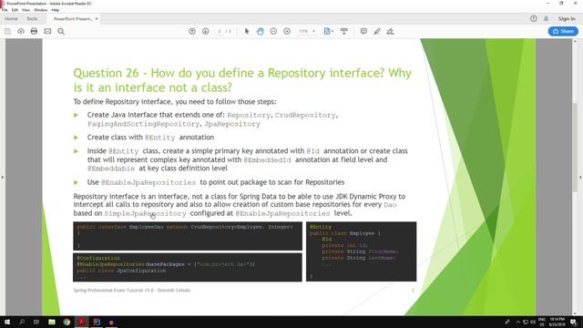Click '@EmbeddedId' in the slide text
This screenshot has width=583, height=328.
tap(267, 160)
